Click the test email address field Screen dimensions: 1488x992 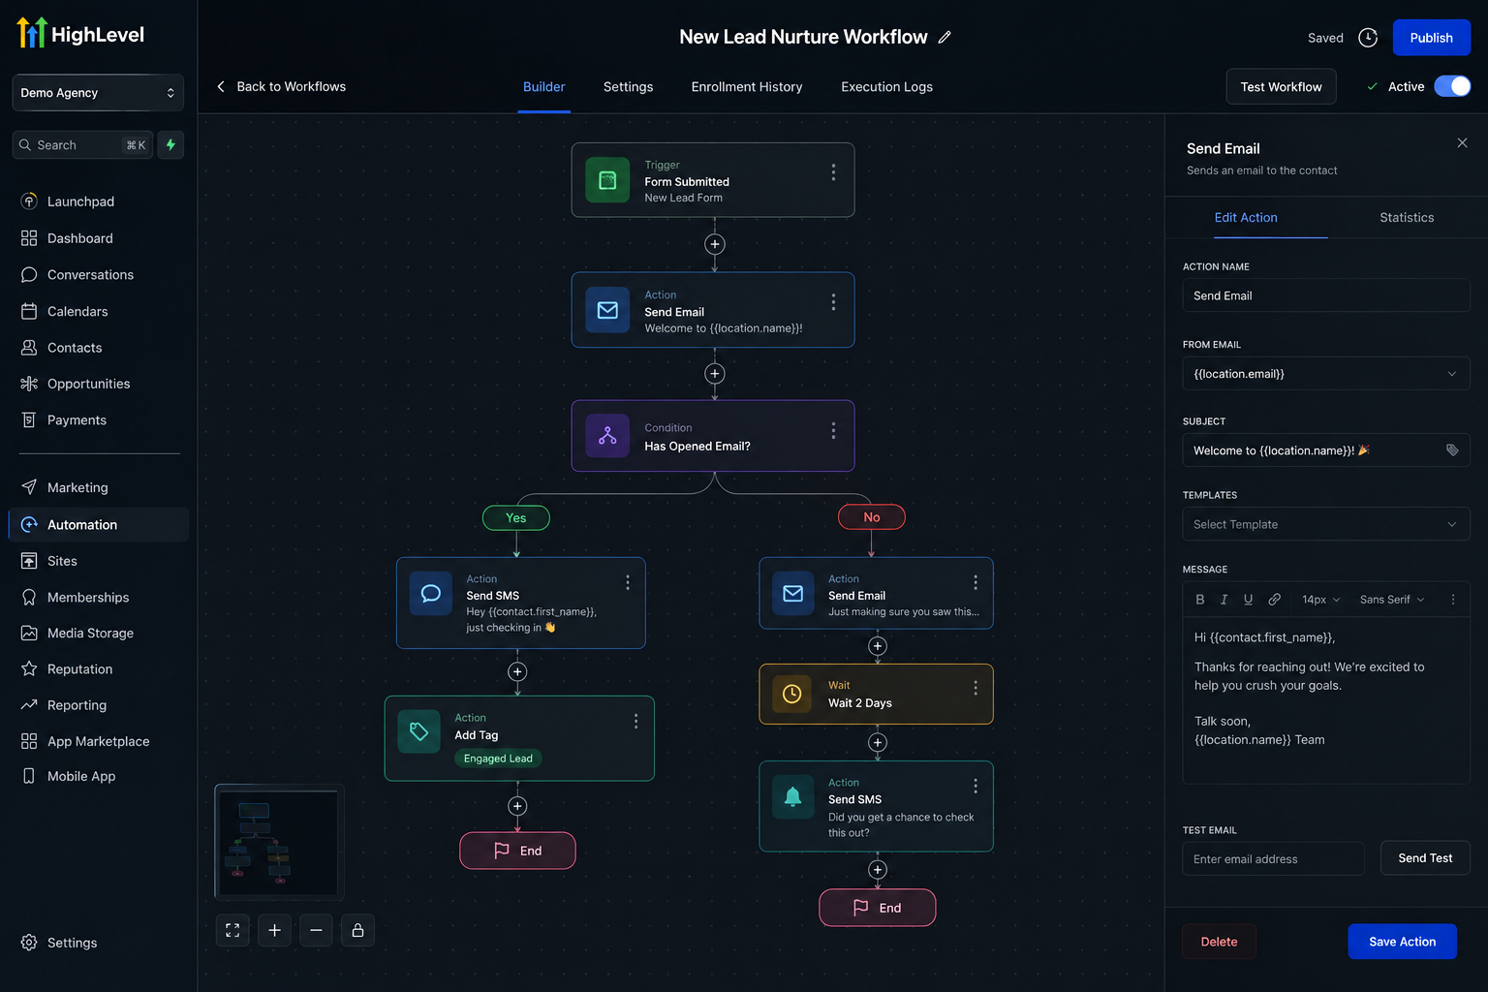(1273, 859)
